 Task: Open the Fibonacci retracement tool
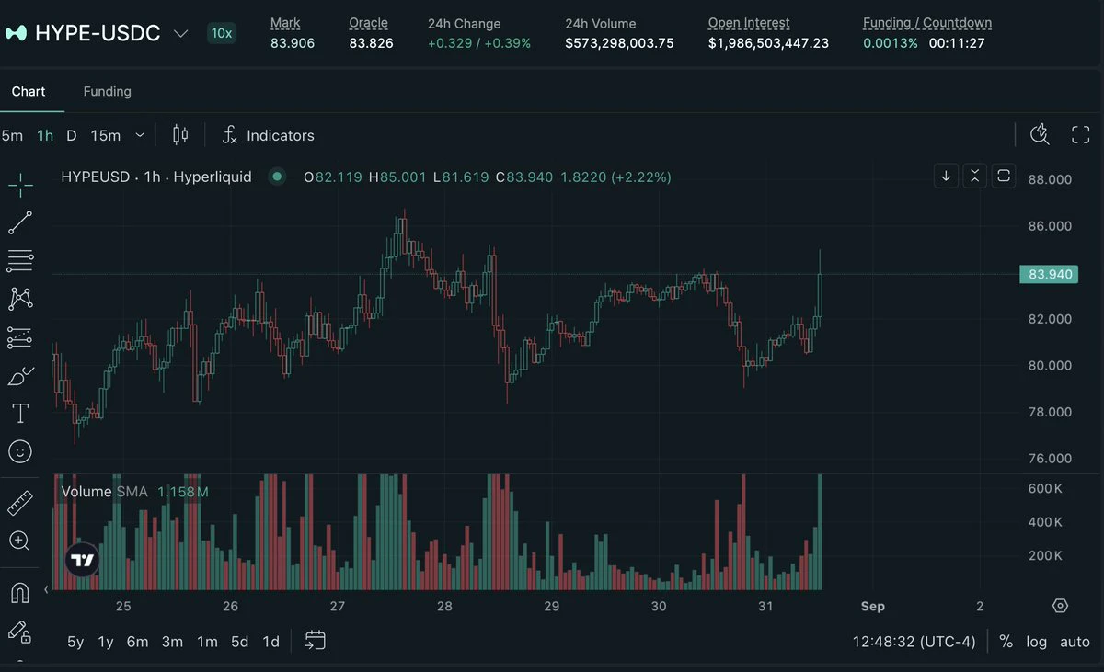coord(20,261)
